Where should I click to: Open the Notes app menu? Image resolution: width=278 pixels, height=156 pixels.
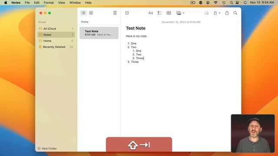coord(16,3)
